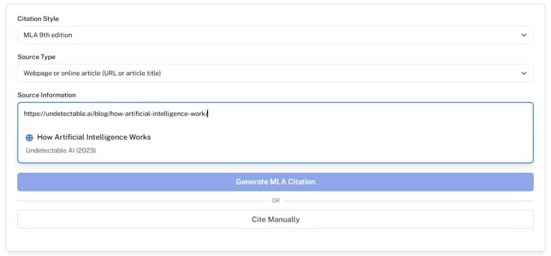This screenshot has width=551, height=256.
Task: Click the globe icon beside the article suggestion
Action: tap(30, 138)
